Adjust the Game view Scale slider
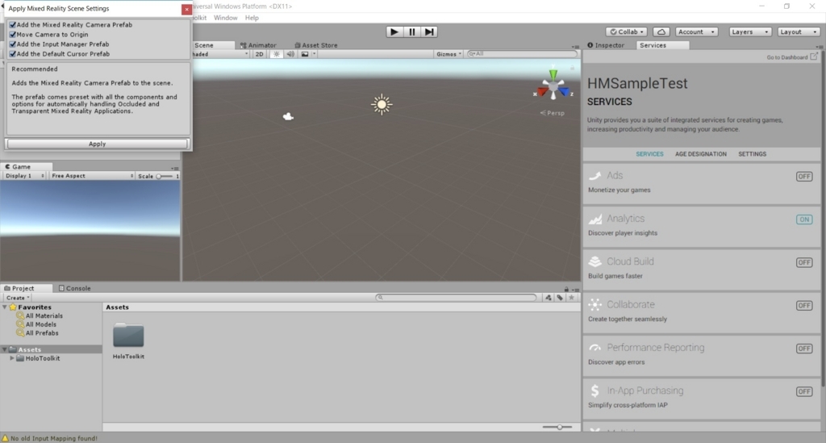 click(x=165, y=176)
